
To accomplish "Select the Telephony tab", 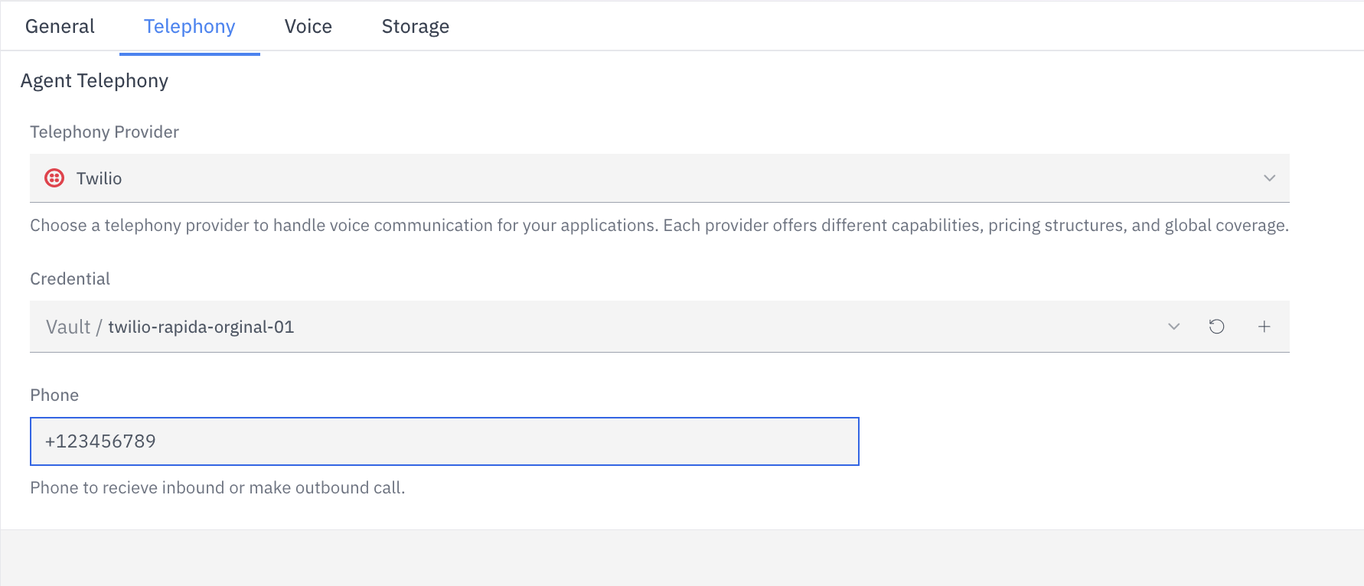I will (x=190, y=27).
